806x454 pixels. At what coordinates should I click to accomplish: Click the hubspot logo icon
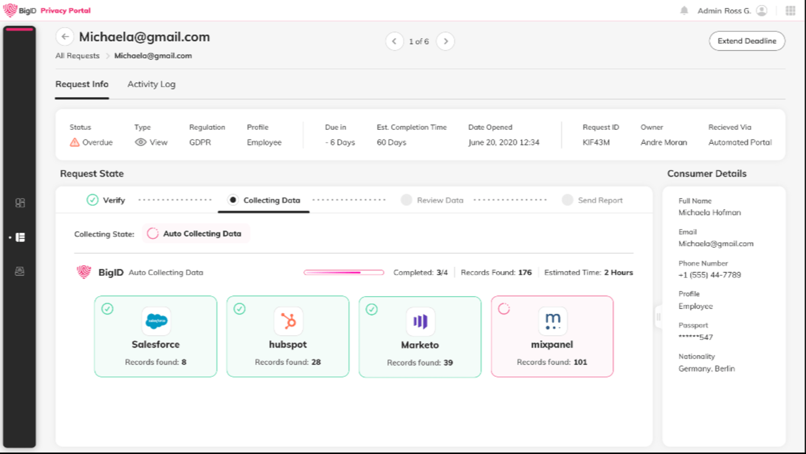289,321
